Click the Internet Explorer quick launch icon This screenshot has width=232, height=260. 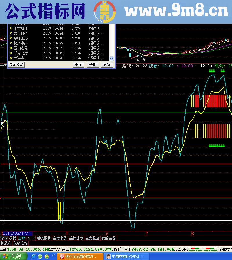[x=33, y=257]
